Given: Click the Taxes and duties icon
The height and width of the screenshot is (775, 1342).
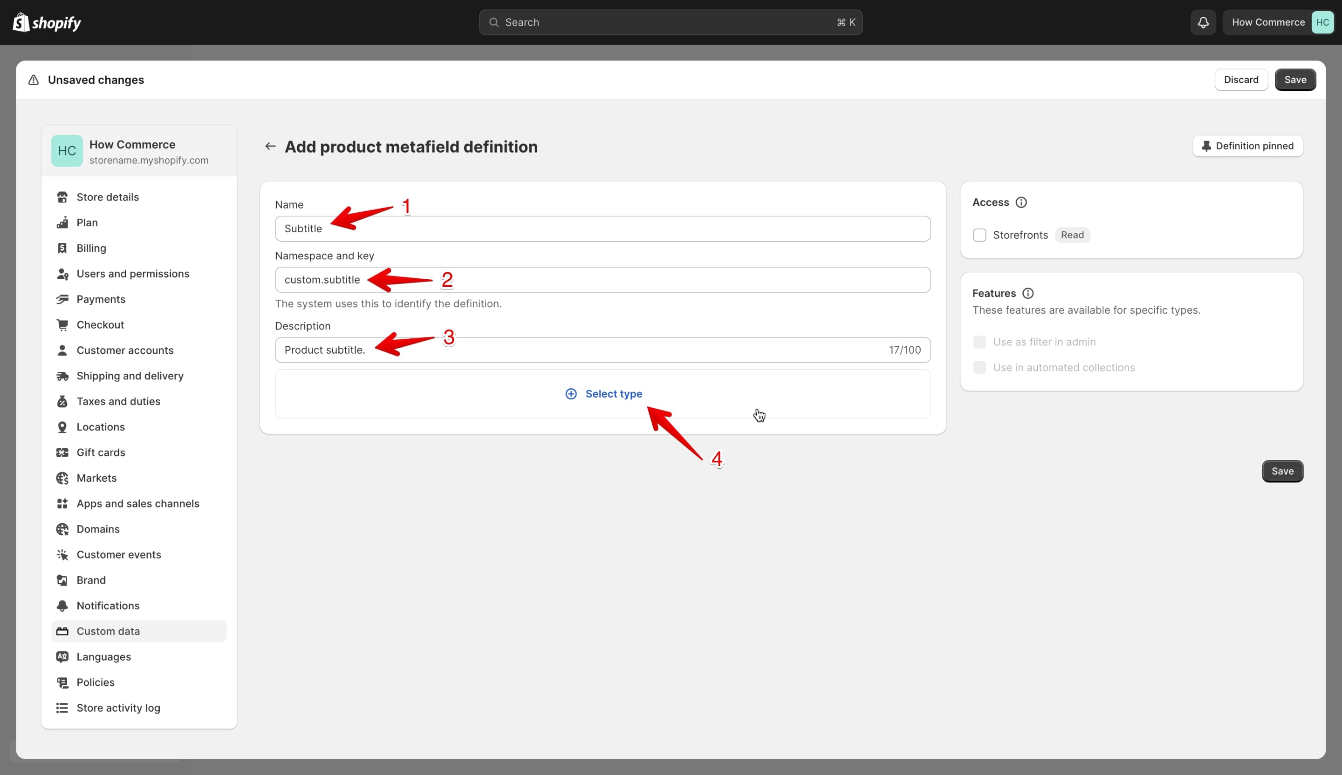Looking at the screenshot, I should point(62,402).
